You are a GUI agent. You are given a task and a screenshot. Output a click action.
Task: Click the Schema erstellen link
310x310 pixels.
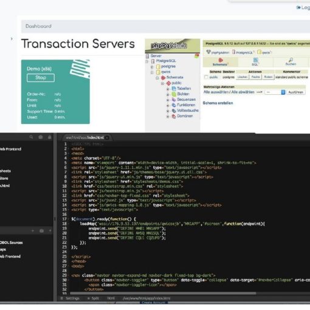218,103
